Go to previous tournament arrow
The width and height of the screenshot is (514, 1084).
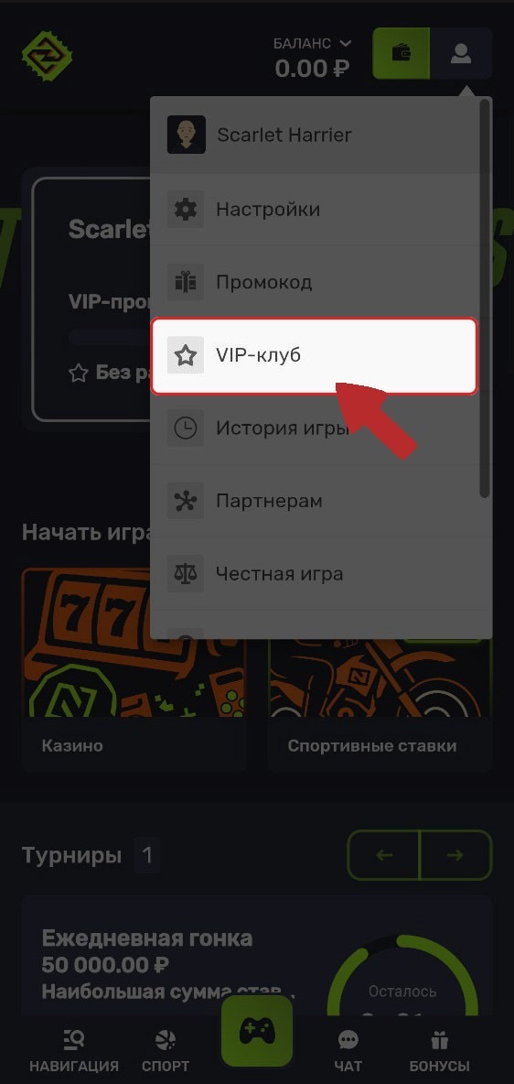click(383, 855)
